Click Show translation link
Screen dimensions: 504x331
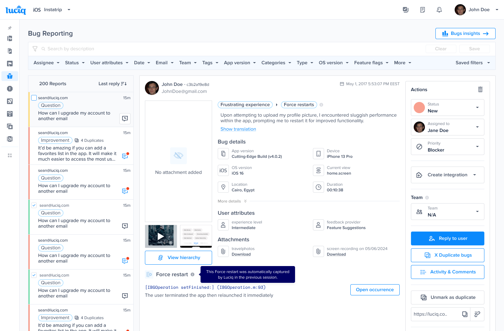[238, 129]
